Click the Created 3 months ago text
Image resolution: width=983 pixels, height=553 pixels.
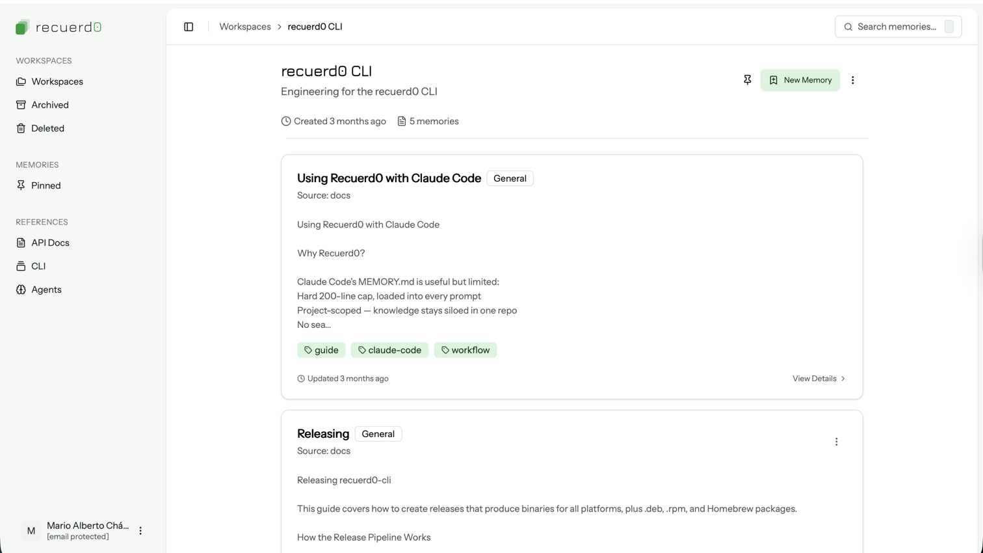click(x=339, y=121)
